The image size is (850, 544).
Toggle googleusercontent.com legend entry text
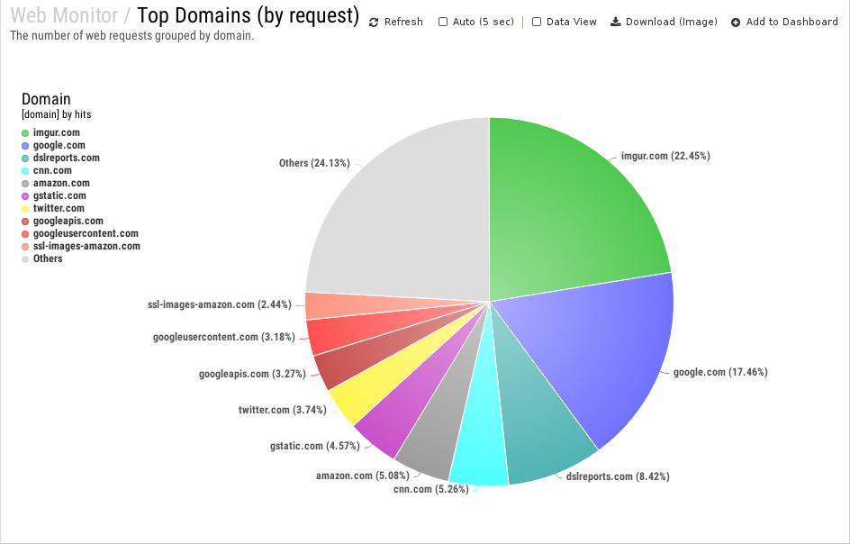pos(86,233)
